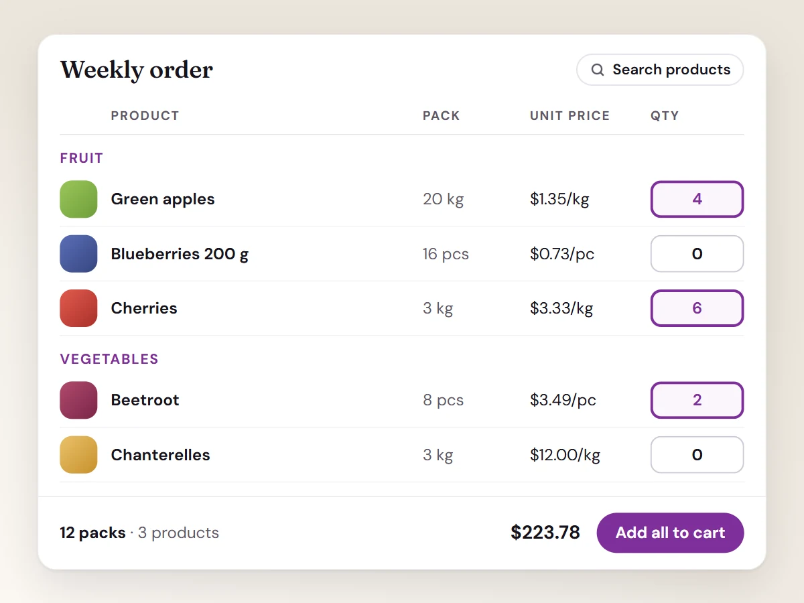Viewport: 804px width, 603px height.
Task: Click the Cherries 3 kg pack size
Action: click(438, 308)
